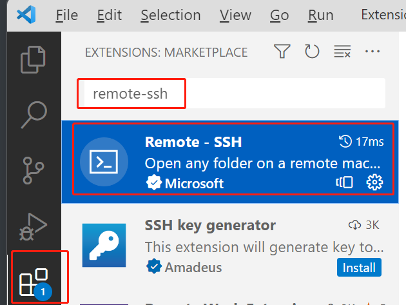Viewport: 406px width, 305px height.
Task: Refresh the extensions list
Action: pyautogui.click(x=312, y=52)
